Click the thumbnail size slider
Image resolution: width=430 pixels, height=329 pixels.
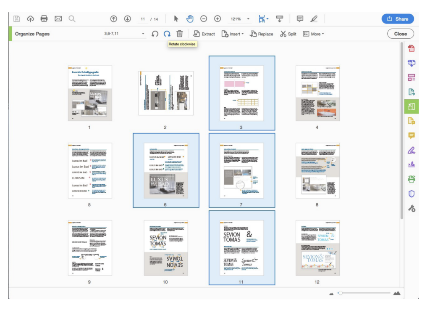tap(340, 293)
